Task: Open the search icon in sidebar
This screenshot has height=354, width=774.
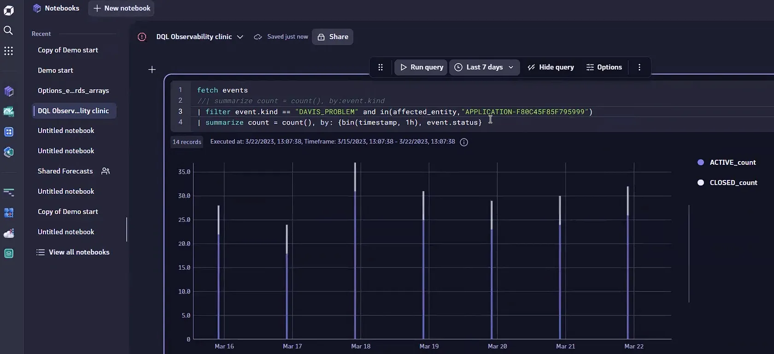Action: click(x=8, y=30)
